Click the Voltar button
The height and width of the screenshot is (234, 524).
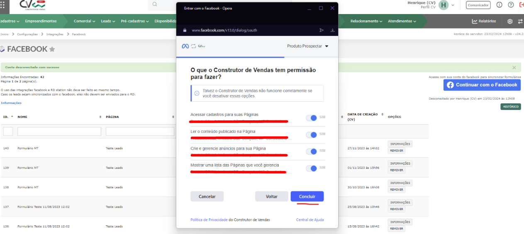point(271,196)
